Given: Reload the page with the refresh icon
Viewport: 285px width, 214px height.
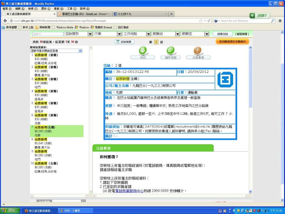Looking at the screenshot, I should (209, 21).
